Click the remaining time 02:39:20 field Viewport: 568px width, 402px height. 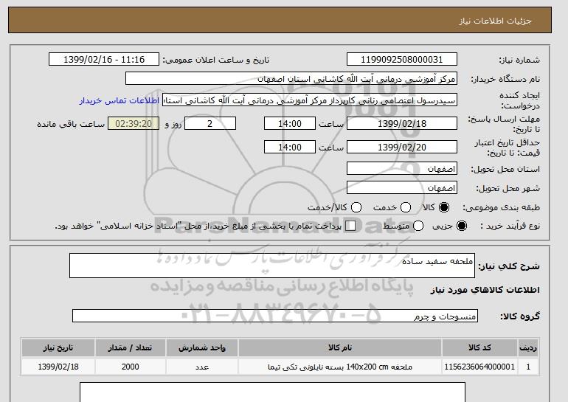coord(134,123)
